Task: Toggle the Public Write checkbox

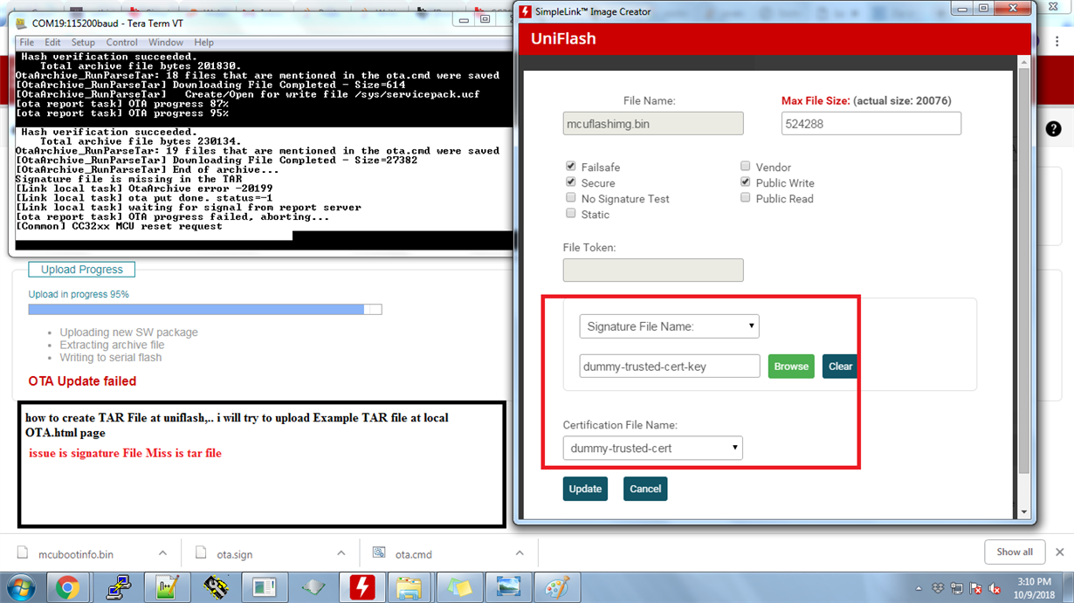Action: (745, 182)
